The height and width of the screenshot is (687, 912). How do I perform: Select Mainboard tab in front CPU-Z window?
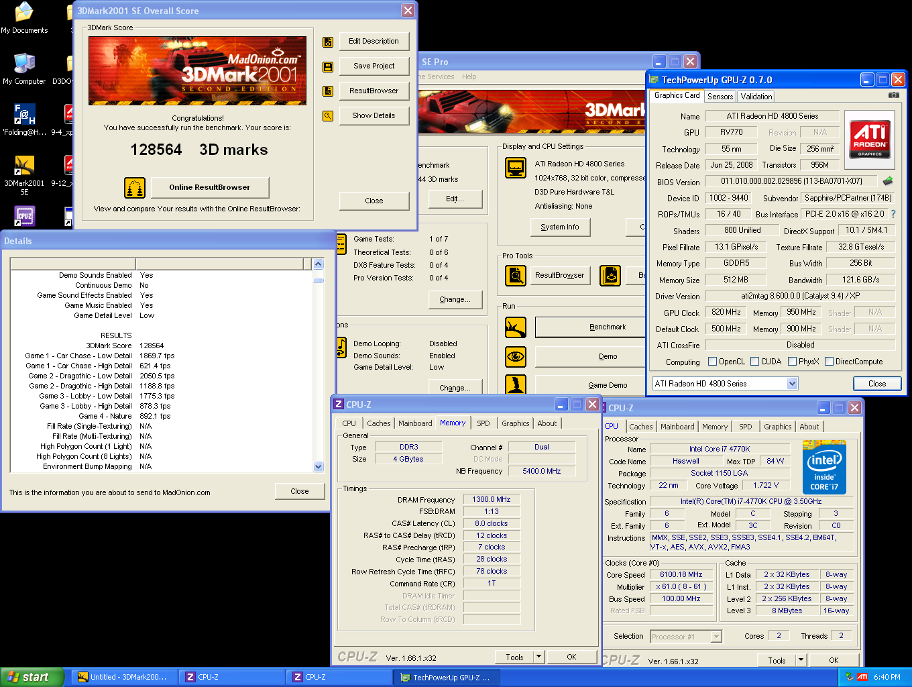pos(415,423)
